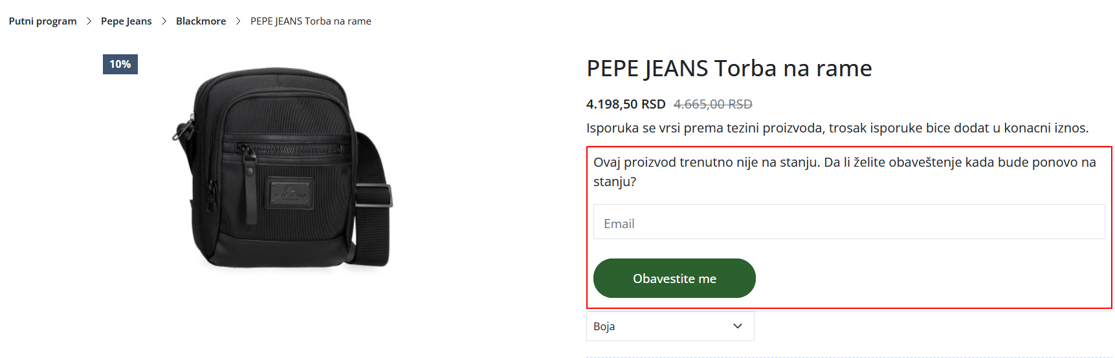The height and width of the screenshot is (358, 1115).
Task: Click the chevron after Blackmore breadcrumb
Action: coord(238,21)
